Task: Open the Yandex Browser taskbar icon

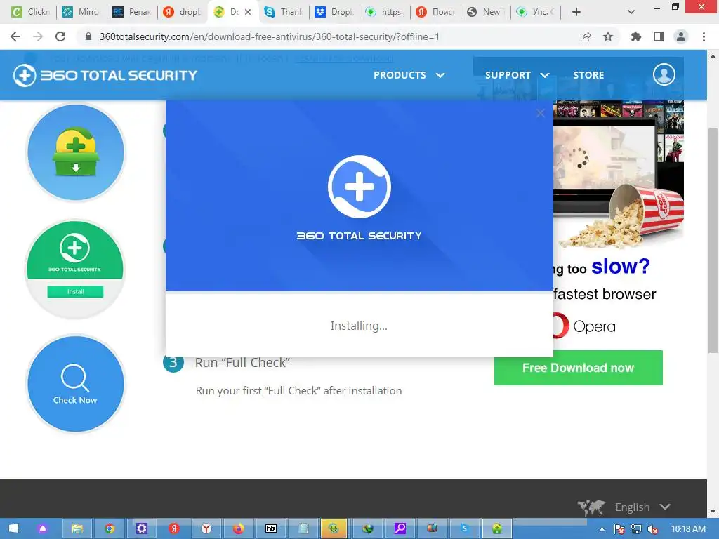Action: pos(206,529)
